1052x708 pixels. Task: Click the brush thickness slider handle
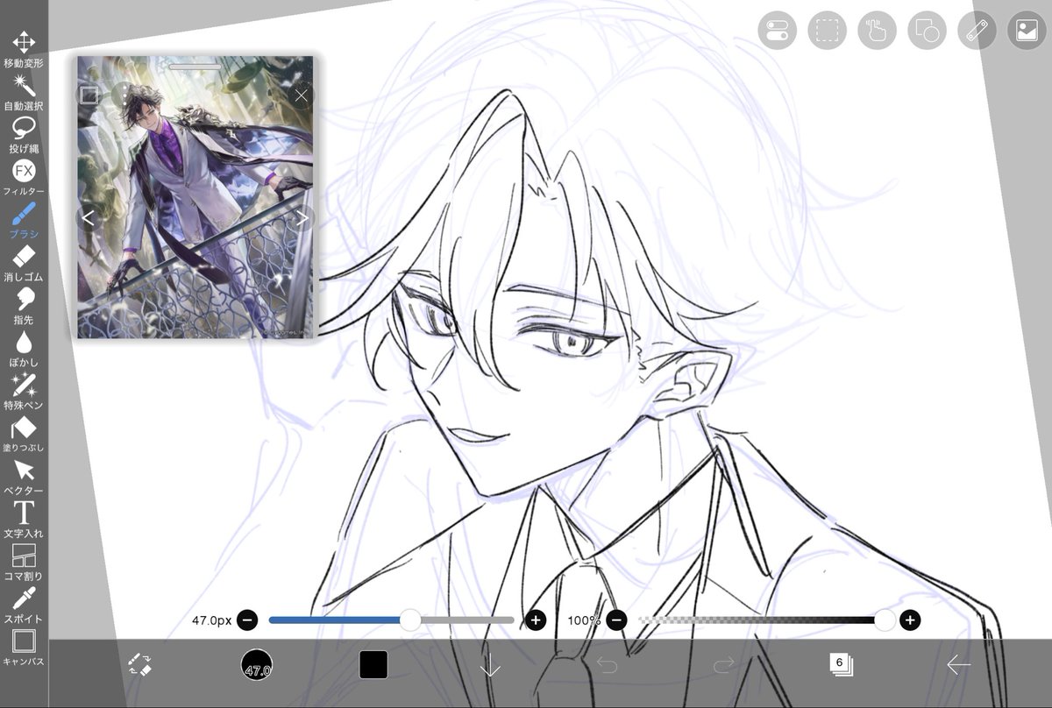pyautogui.click(x=410, y=620)
